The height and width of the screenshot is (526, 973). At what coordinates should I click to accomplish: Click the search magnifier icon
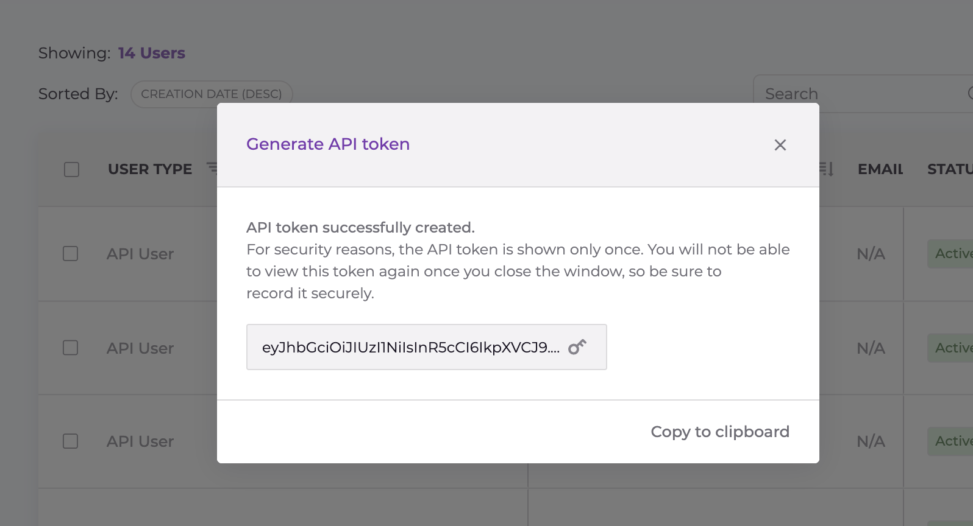970,93
